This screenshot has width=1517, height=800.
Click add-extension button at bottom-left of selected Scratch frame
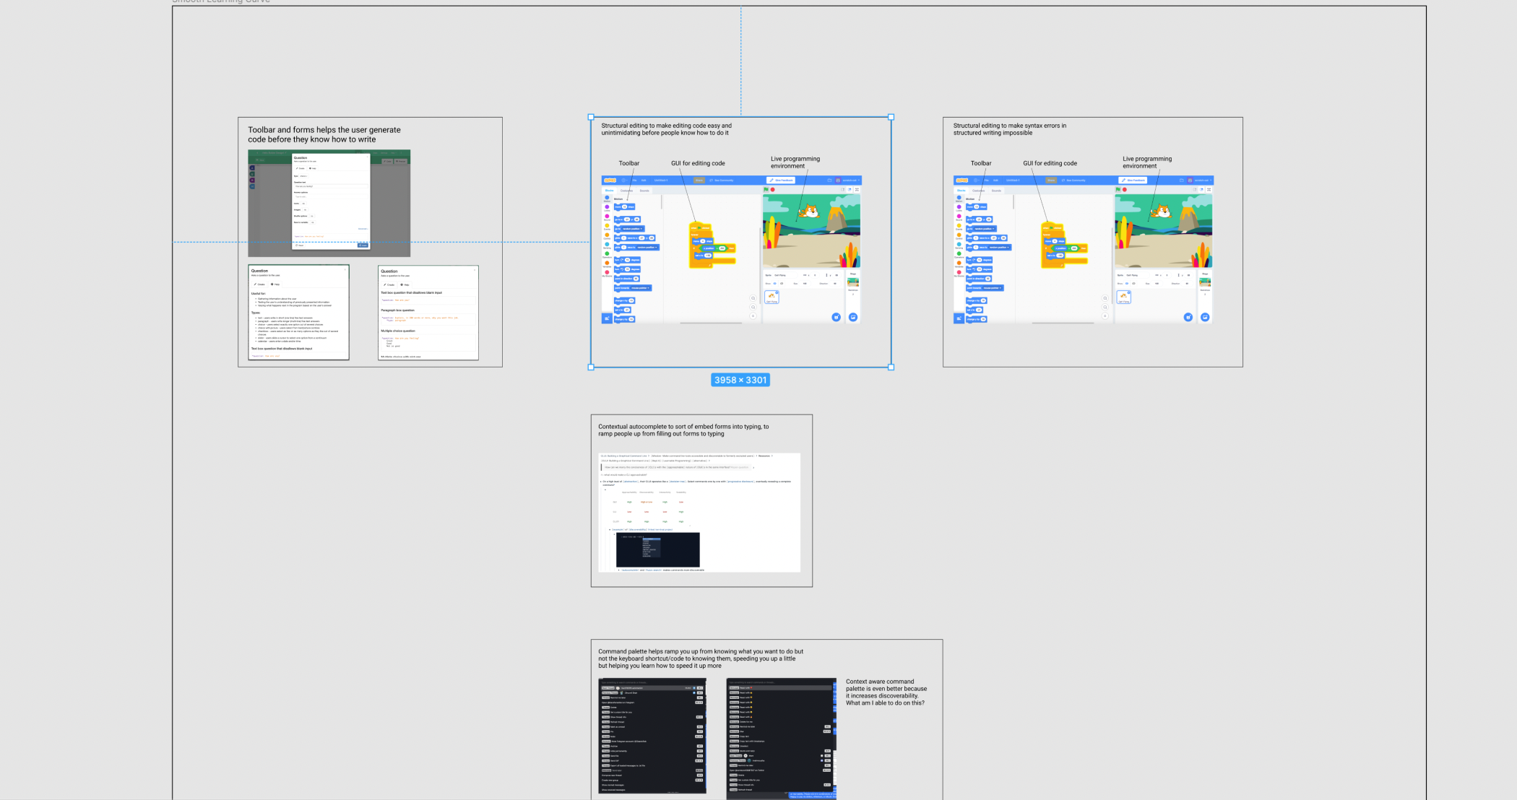pyautogui.click(x=607, y=318)
